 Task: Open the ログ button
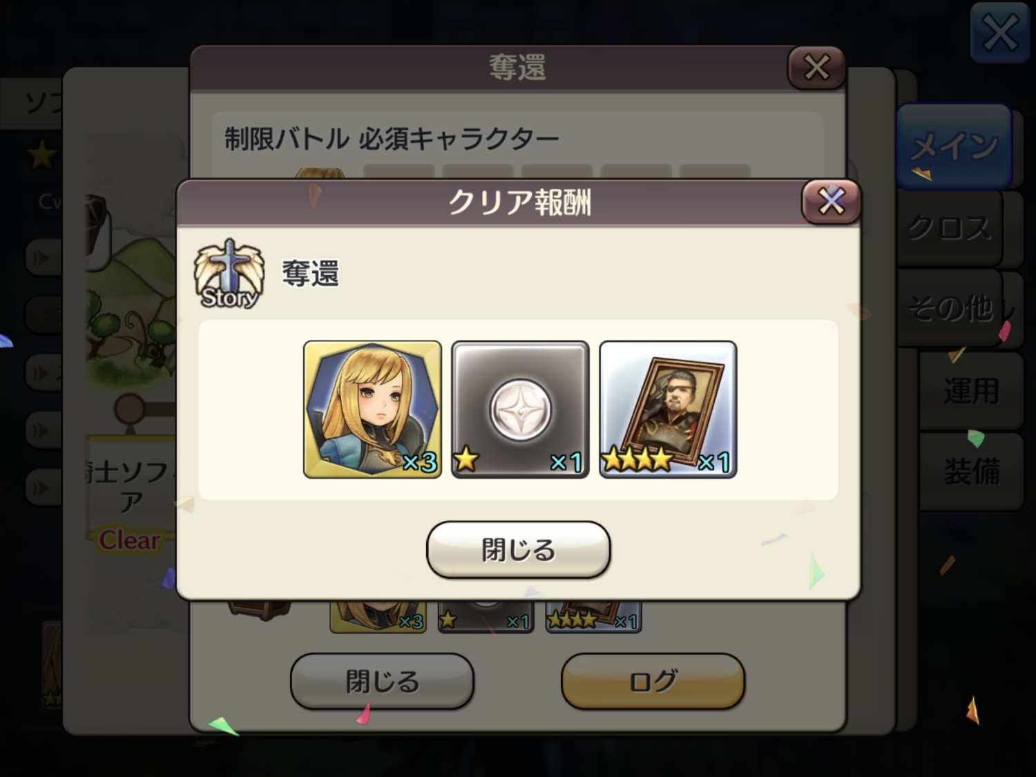(653, 682)
